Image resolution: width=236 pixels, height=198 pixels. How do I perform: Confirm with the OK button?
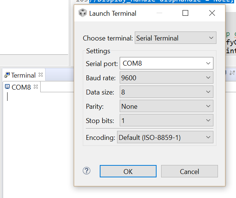pos(128,171)
